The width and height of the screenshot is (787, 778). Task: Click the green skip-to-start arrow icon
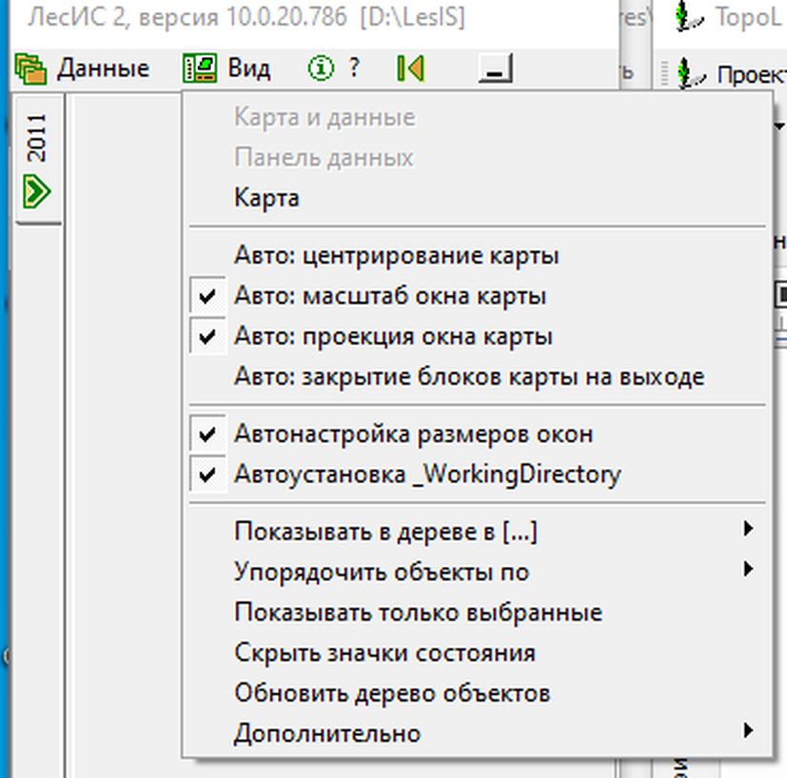[x=410, y=68]
